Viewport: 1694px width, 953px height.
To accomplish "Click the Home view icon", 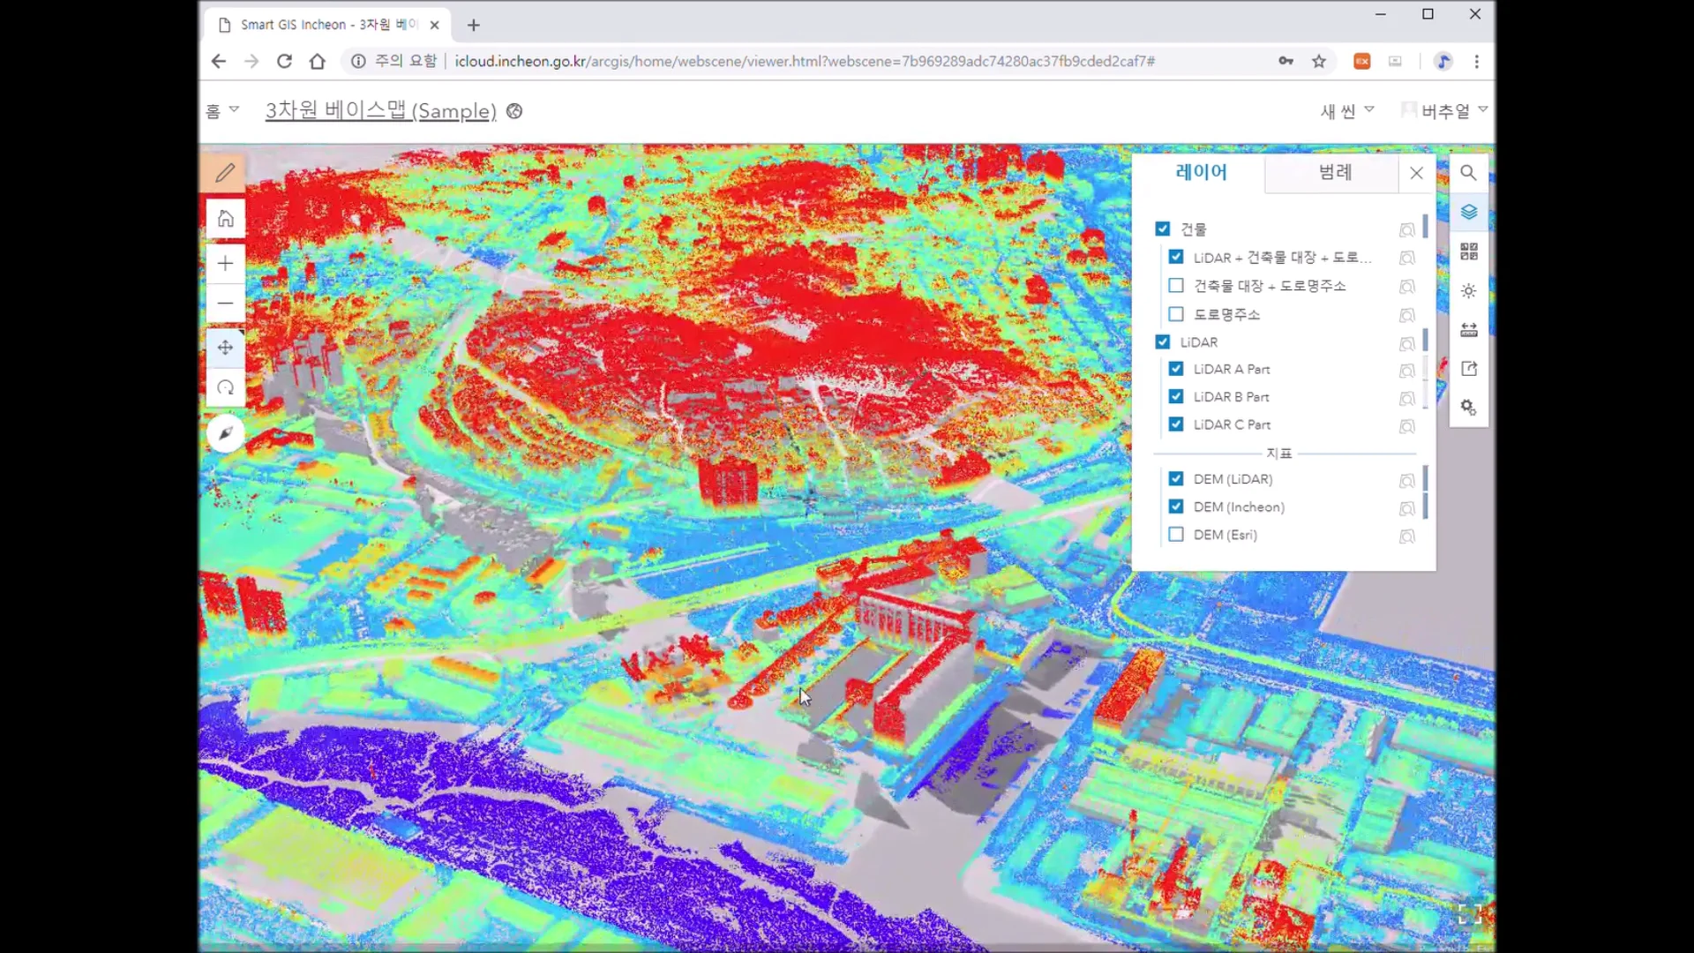I will pos(226,218).
